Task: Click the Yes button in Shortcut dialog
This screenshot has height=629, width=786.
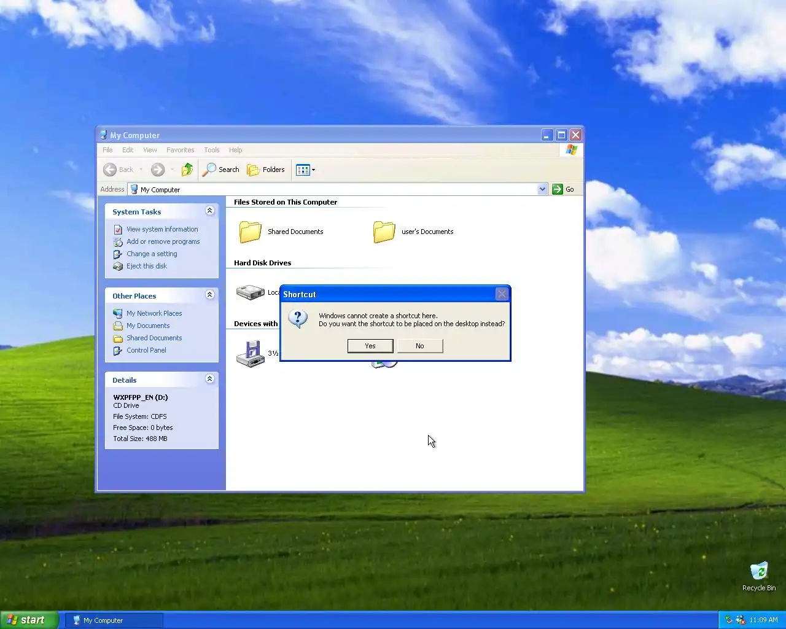Action: (370, 346)
